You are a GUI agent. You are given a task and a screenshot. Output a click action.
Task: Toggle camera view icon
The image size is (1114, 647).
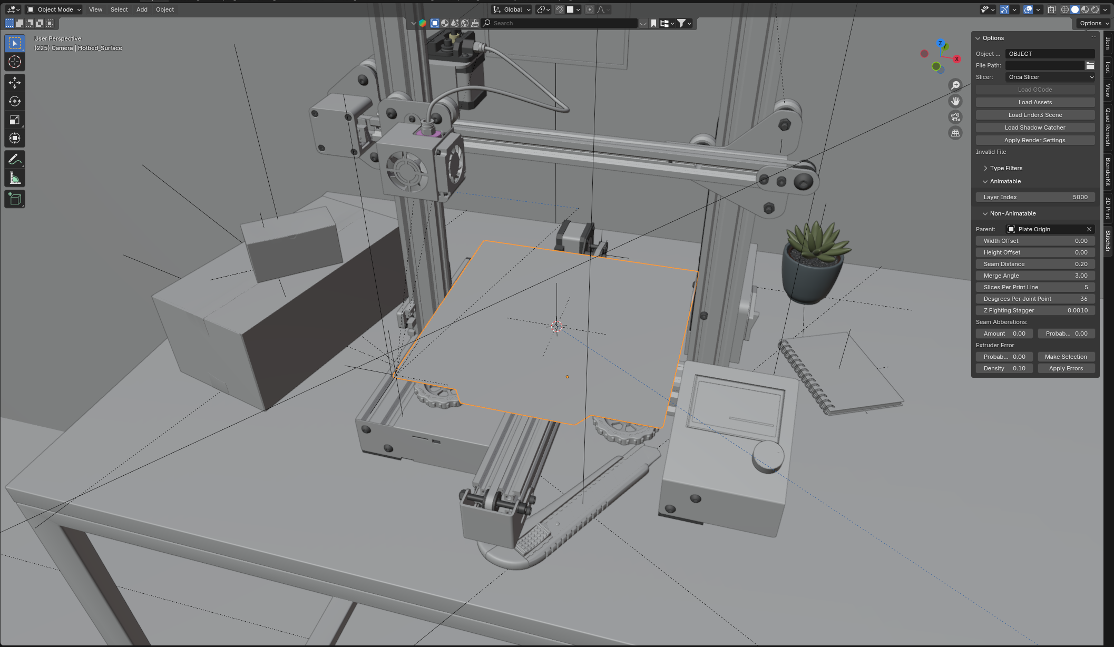tap(955, 117)
